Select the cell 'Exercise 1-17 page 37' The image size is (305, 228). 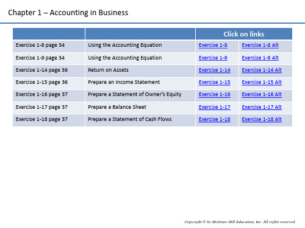point(49,108)
